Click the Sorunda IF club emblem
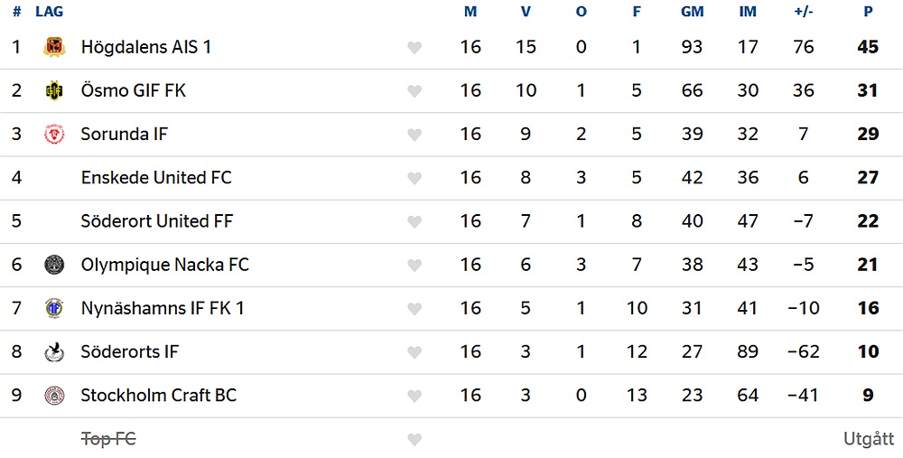The height and width of the screenshot is (458, 903). point(54,134)
